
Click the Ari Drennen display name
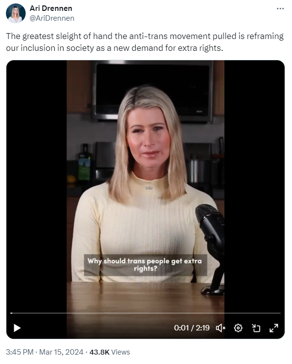51,8
